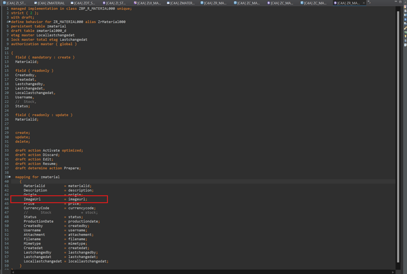Image resolution: width=407 pixels, height=274 pixels.
Task: Close the active ZR_MA... editor tab
Action: (364, 3)
